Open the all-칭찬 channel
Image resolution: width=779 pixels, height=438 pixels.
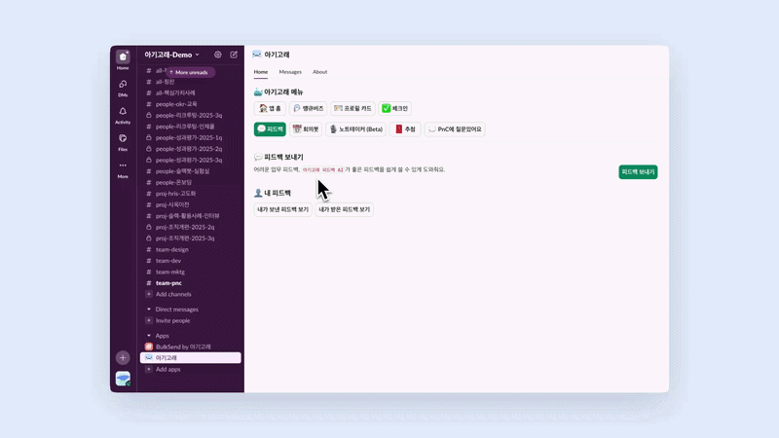(x=191, y=82)
